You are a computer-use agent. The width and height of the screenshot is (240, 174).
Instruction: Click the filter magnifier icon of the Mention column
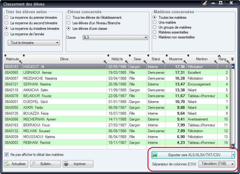216,62
